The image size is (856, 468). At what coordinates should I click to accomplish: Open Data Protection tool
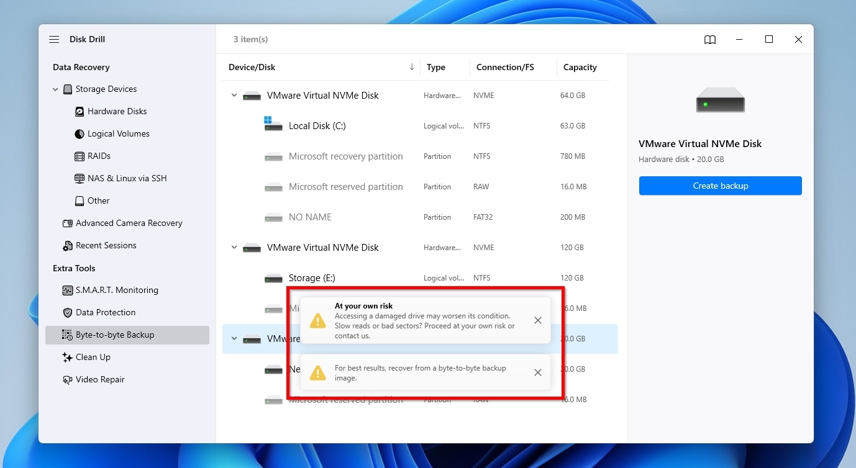106,312
